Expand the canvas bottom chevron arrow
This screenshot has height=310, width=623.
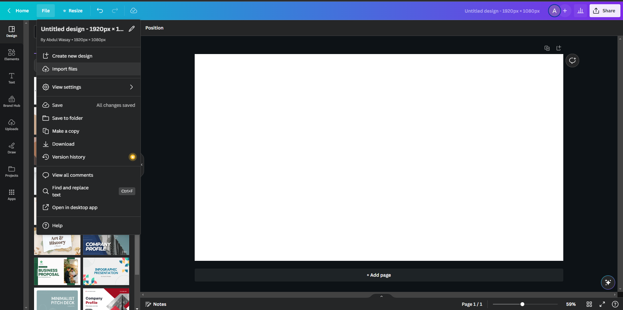point(382,296)
